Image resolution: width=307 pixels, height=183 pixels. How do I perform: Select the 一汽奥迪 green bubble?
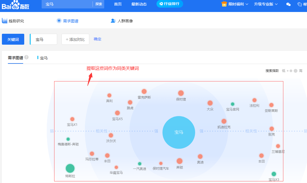pyautogui.click(x=140, y=164)
